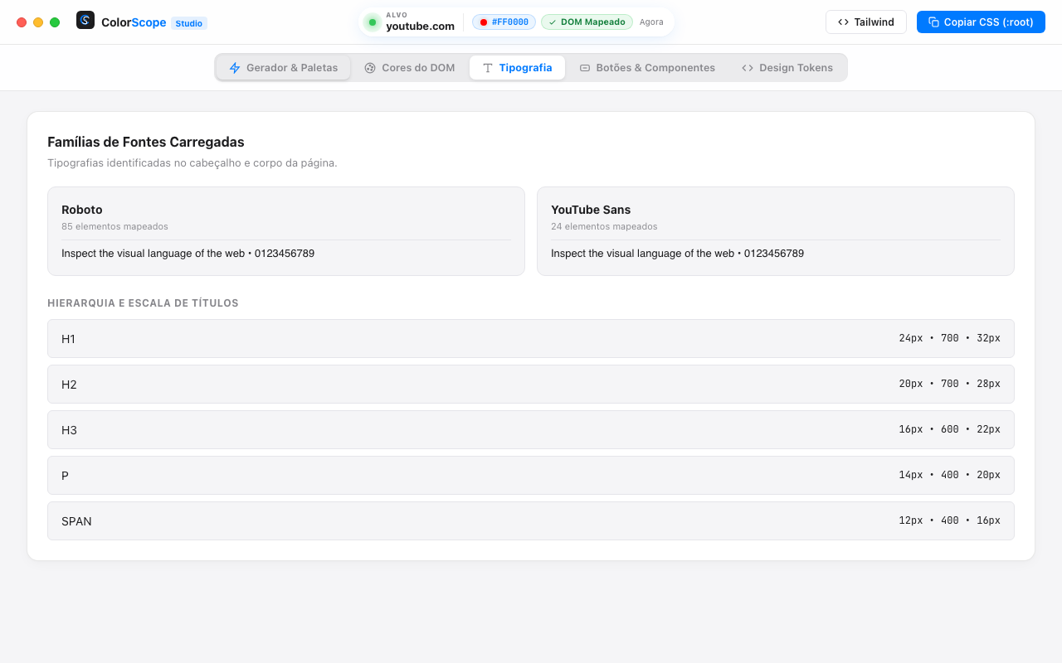Click the youtube.com target domain
Image resolution: width=1062 pixels, height=663 pixels.
pos(420,27)
